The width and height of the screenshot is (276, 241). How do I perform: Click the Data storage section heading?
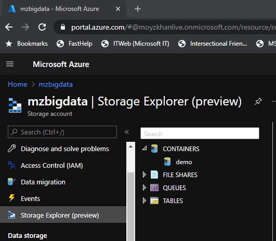(x=28, y=236)
